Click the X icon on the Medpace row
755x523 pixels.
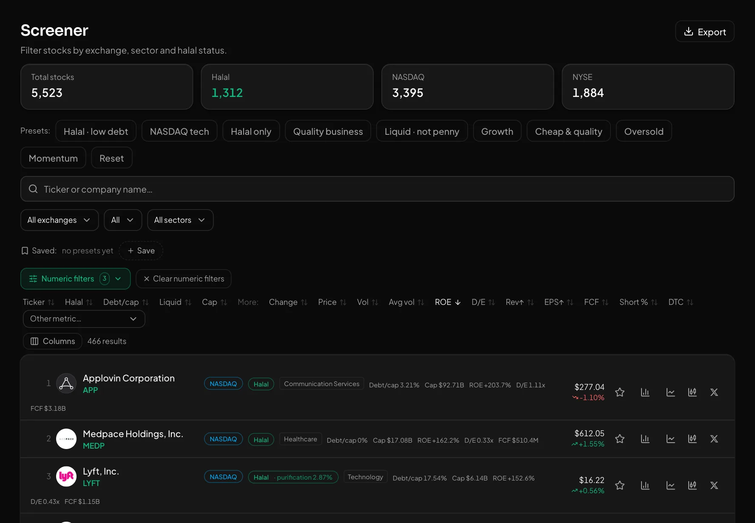coord(714,438)
